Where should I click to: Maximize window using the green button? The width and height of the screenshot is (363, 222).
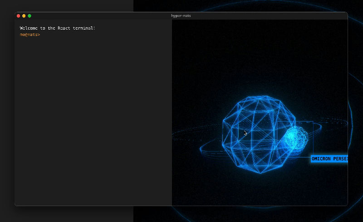[x=29, y=16]
